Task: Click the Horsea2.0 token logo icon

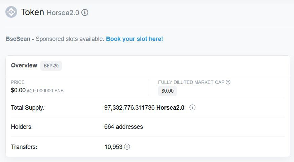Action: point(11,12)
